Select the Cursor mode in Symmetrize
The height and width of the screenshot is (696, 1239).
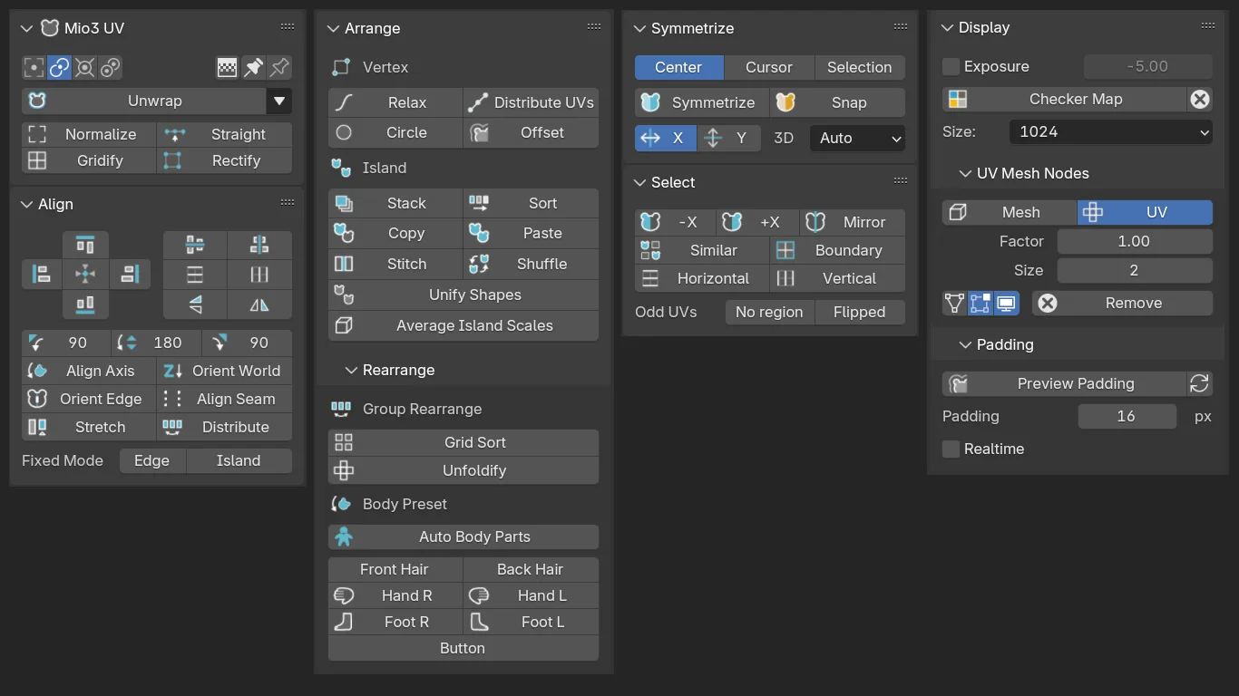[769, 66]
